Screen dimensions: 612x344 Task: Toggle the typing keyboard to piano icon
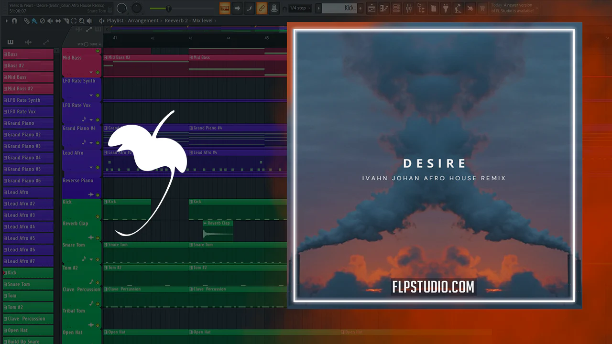pos(225,8)
